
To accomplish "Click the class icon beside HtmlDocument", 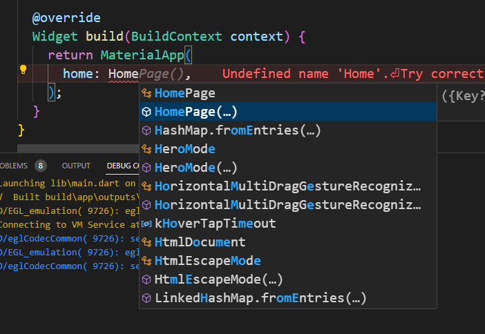I will (146, 242).
